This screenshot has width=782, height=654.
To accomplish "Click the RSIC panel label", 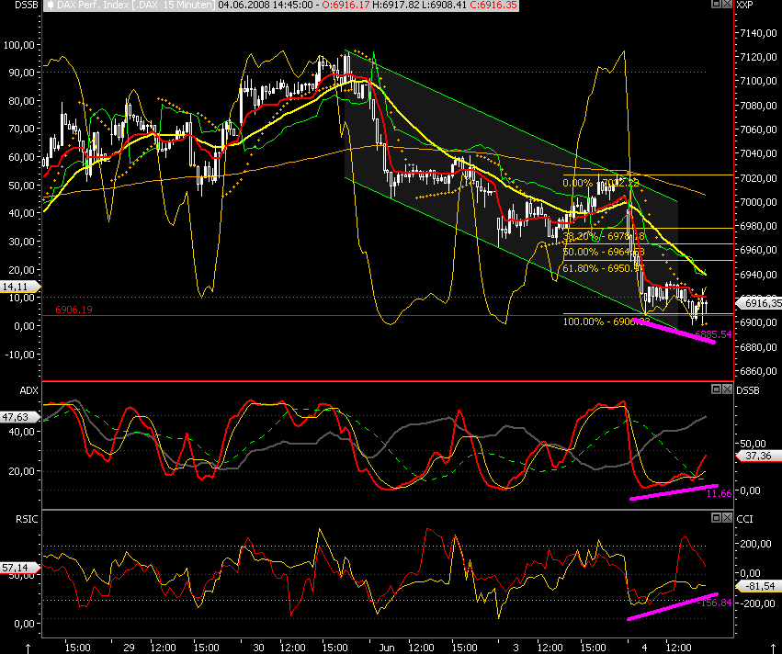I will [27, 519].
